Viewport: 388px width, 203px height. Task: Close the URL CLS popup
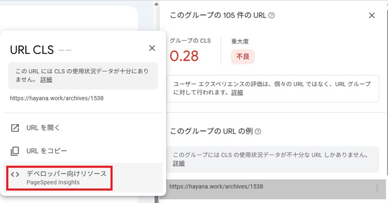(x=152, y=48)
